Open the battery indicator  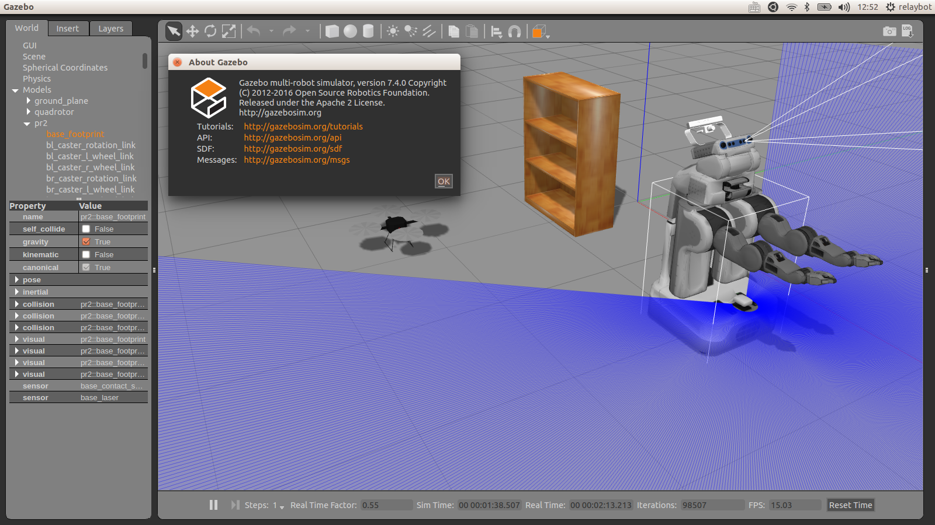click(825, 7)
